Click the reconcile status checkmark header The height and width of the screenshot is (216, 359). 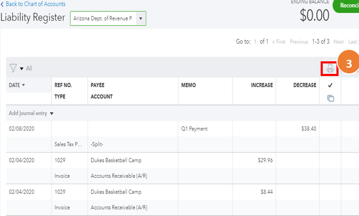coord(330,85)
